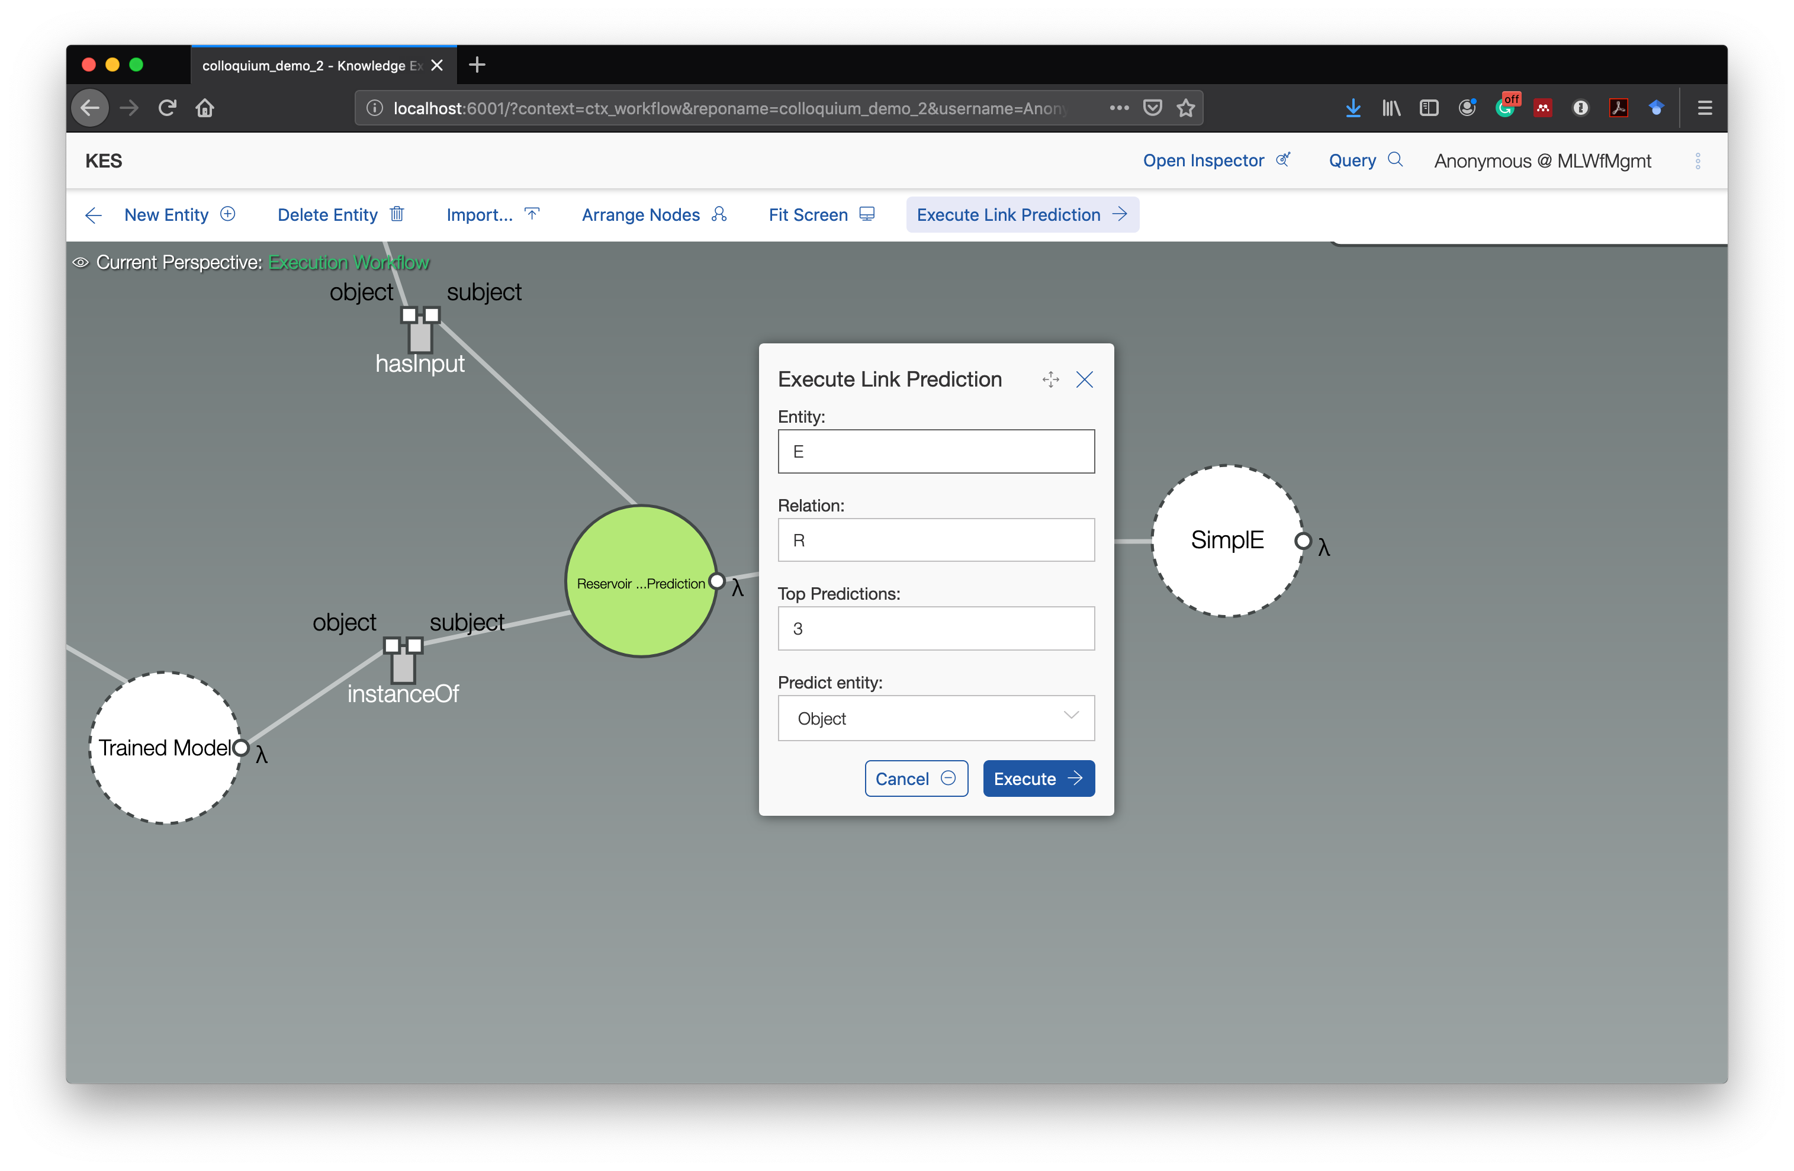Click the Top Predictions input field
The height and width of the screenshot is (1171, 1794).
click(x=935, y=629)
